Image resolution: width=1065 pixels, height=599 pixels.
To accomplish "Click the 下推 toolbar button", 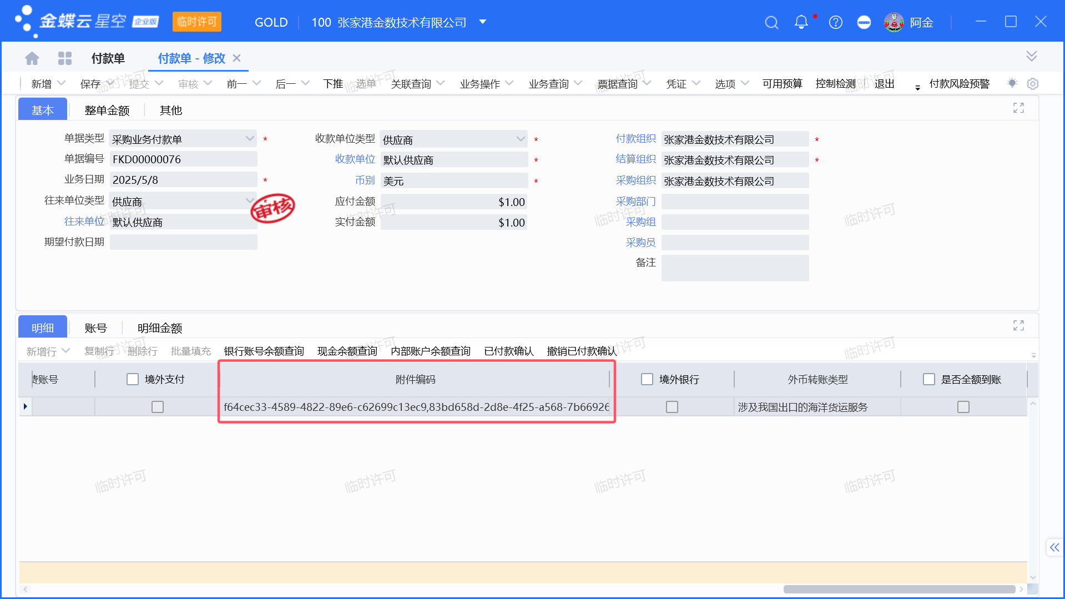I will [333, 84].
